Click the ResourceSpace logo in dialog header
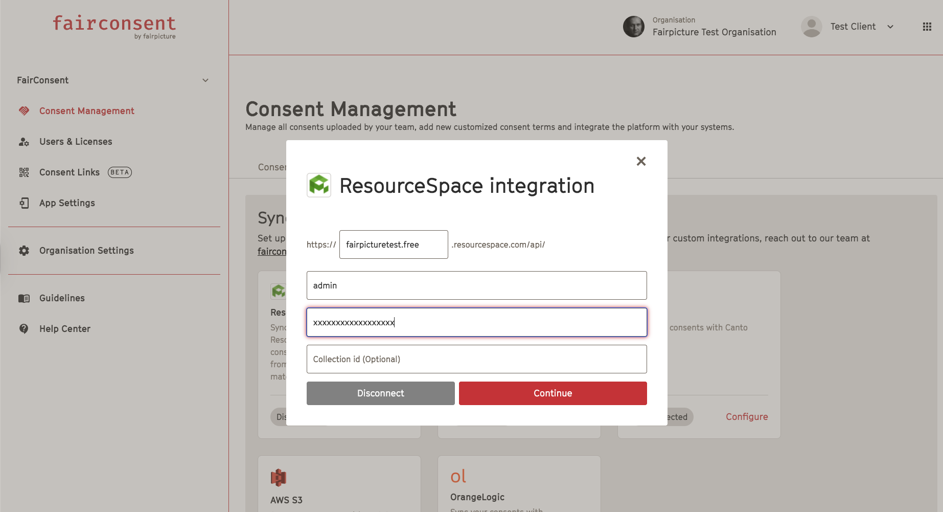The image size is (943, 512). [x=319, y=185]
